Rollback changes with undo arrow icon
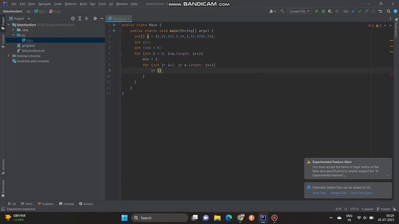Viewport: 399px width, 224px height. point(380,11)
